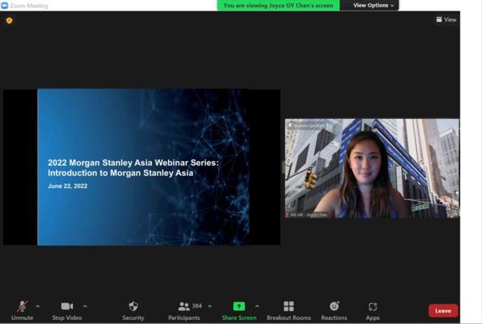This screenshot has width=482, height=324.
Task: Open Reactions emoji menu
Action: click(x=334, y=310)
